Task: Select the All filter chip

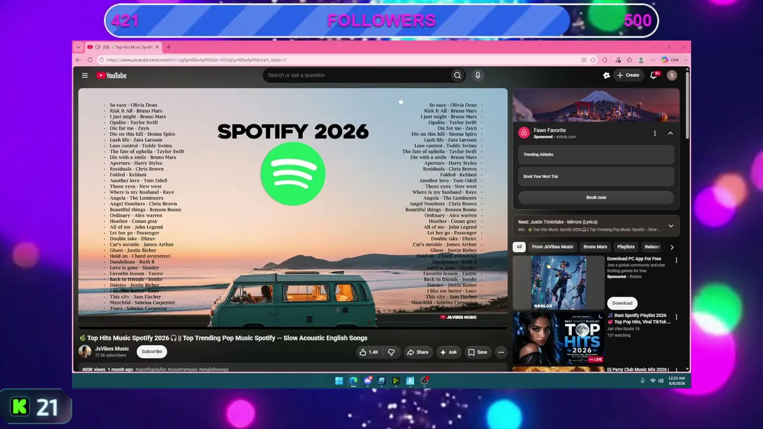Action: 519,247
